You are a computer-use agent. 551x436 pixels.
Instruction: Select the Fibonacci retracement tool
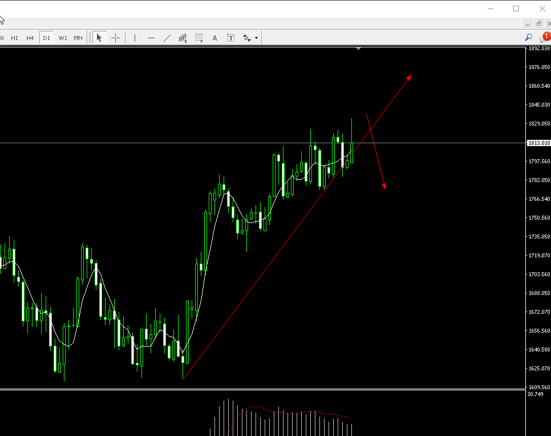[198, 38]
